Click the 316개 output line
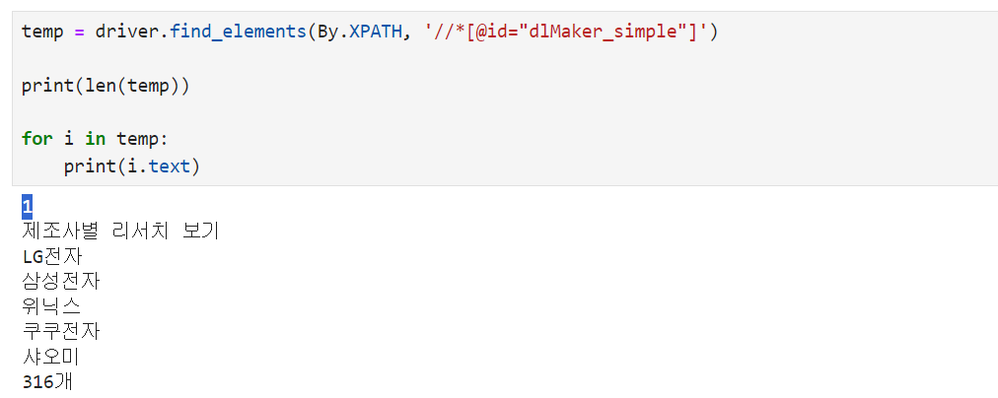 [47, 382]
